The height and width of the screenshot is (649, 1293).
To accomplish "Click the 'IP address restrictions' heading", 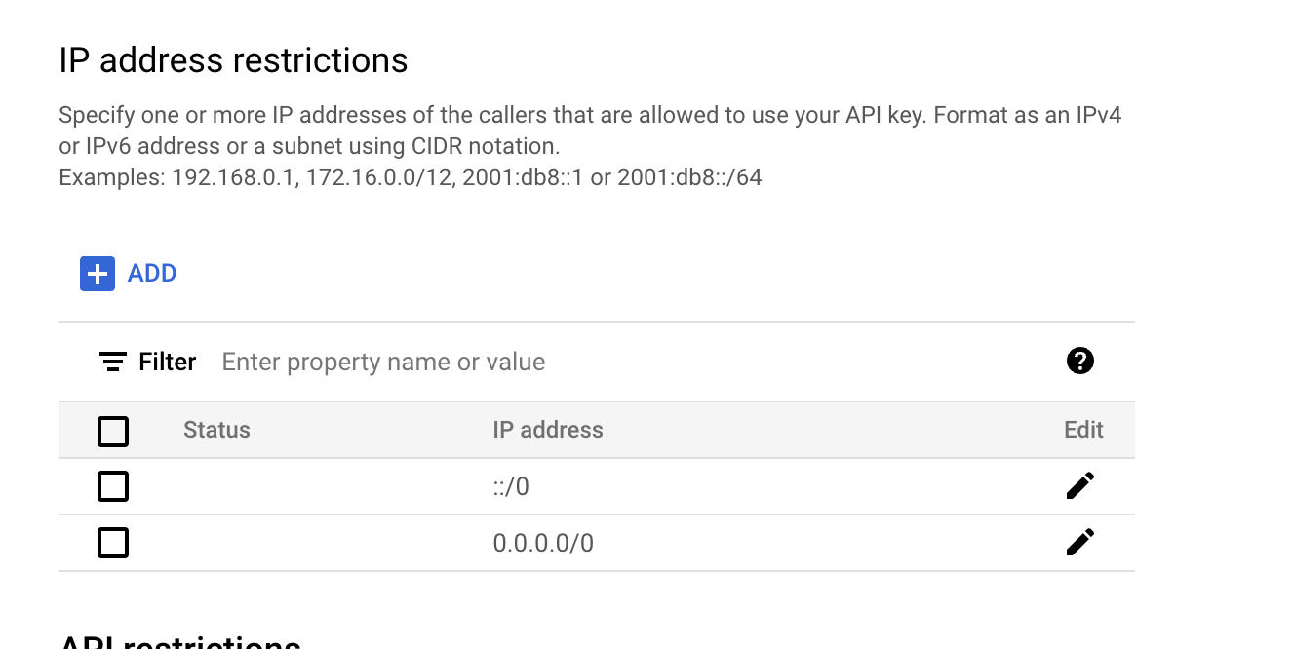I will 233,60.
